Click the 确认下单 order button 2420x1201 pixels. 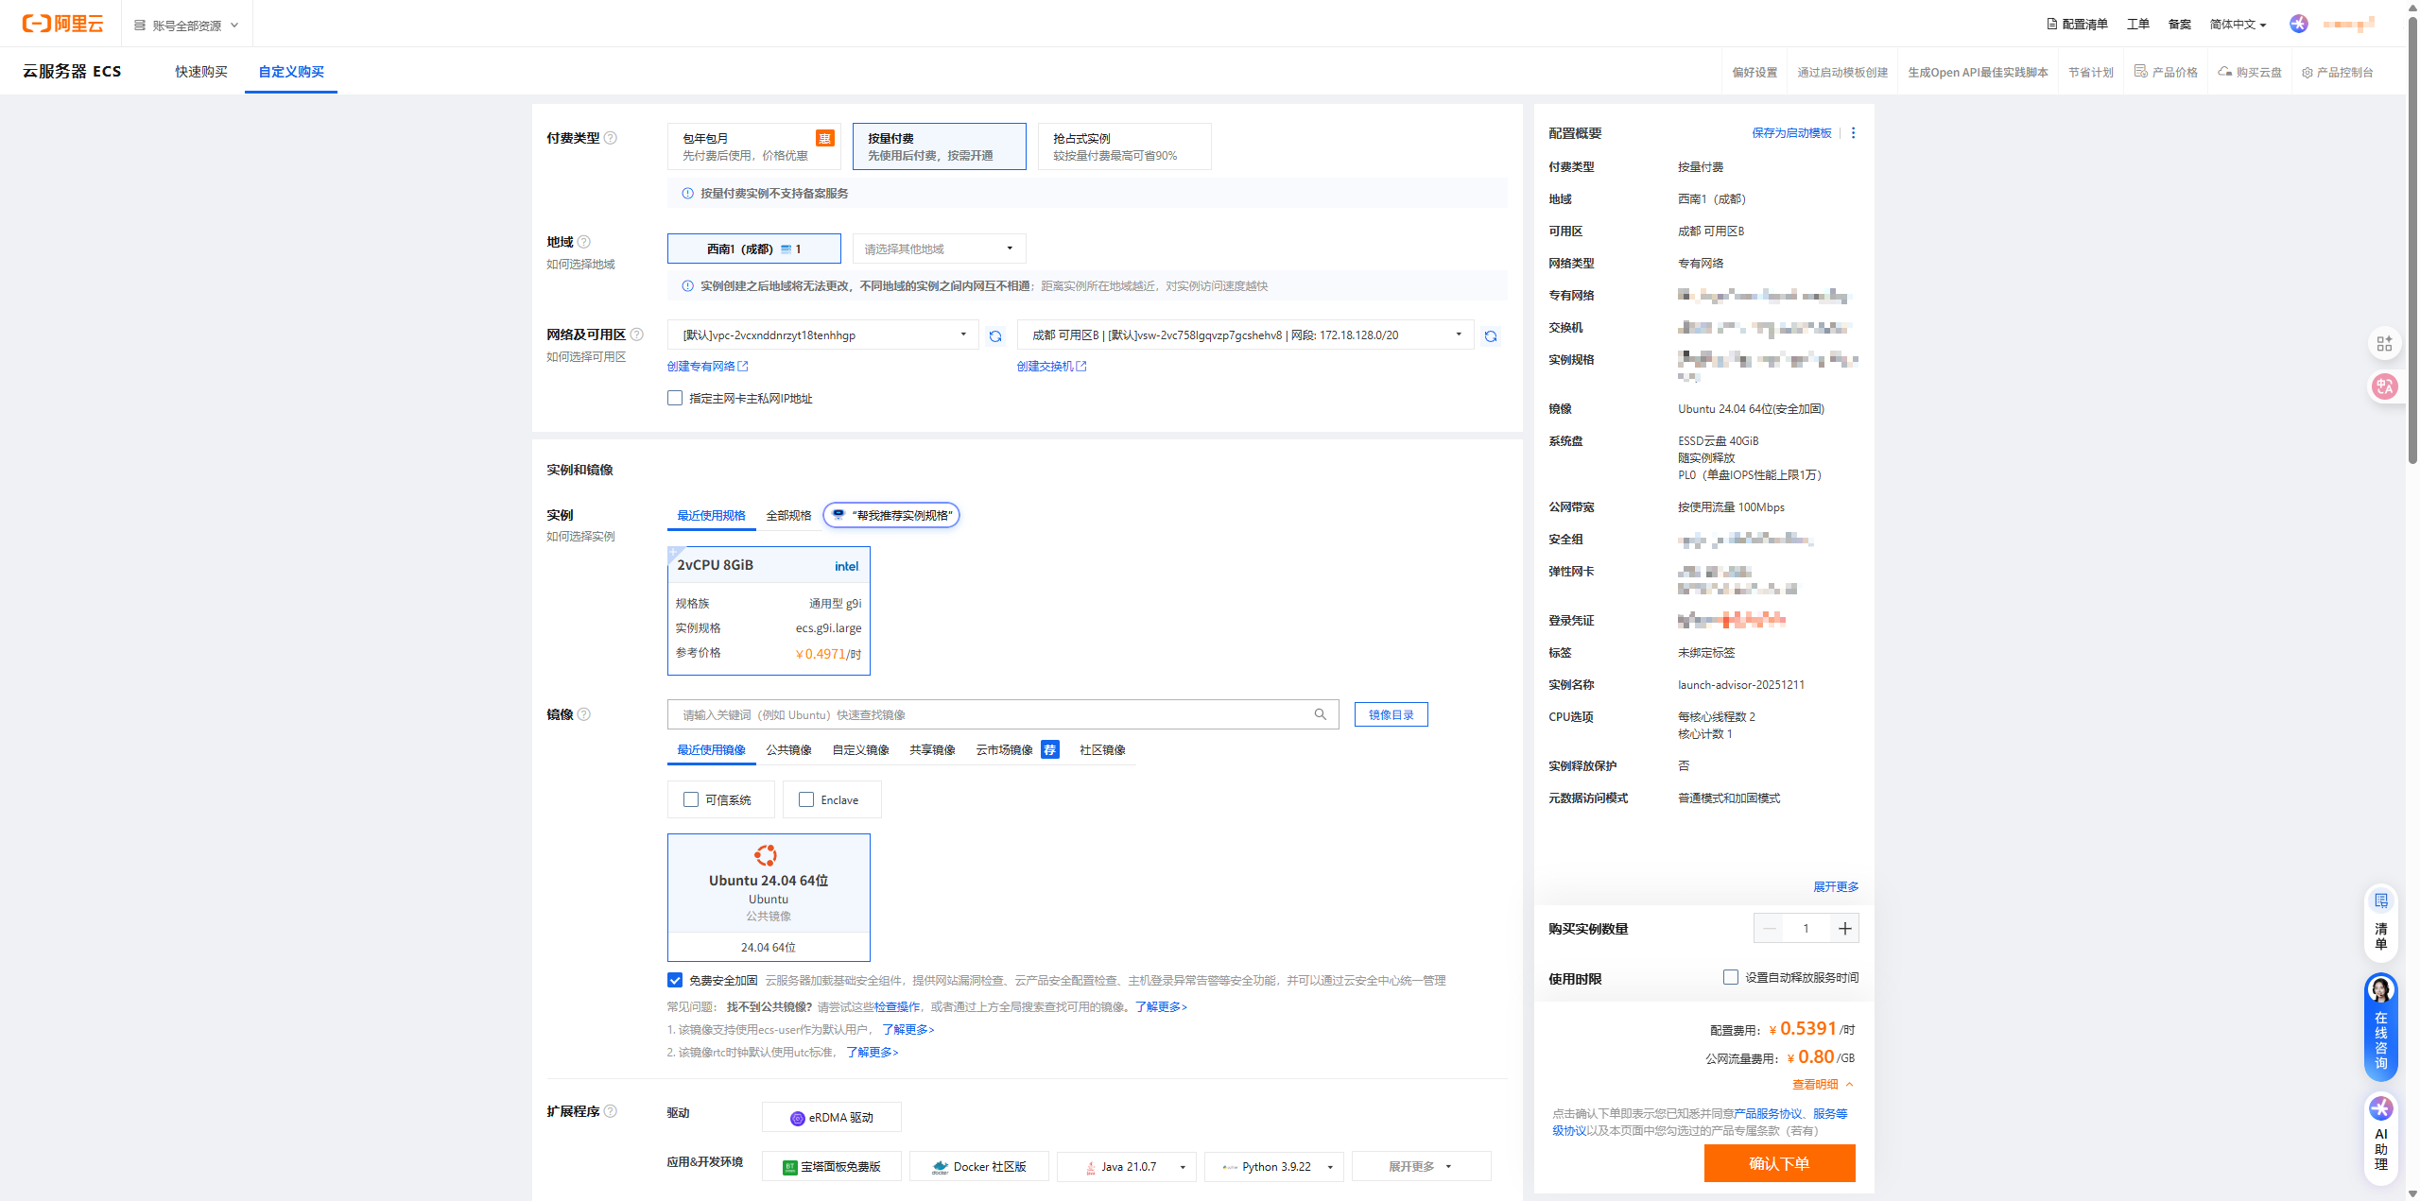(1779, 1163)
